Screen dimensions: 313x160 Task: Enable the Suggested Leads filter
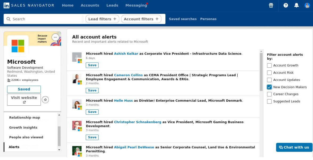pos(269,101)
